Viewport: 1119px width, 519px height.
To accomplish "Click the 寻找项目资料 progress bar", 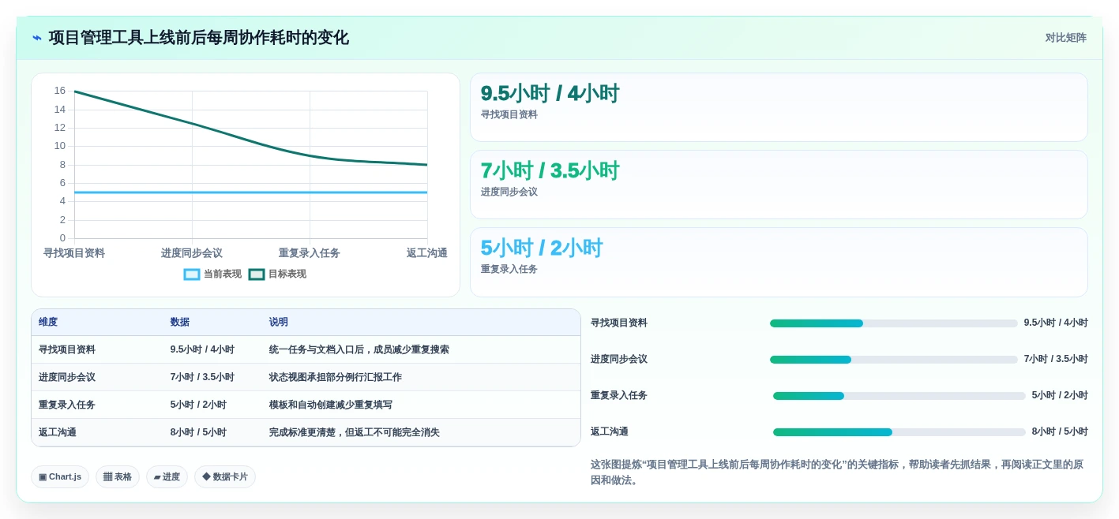I will 893,323.
